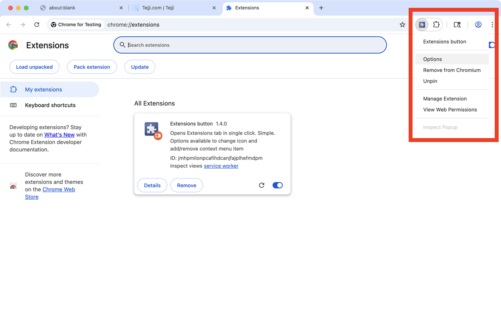Open the Chrome Web Store link
Screen dimensions: 501x313
pos(59,189)
